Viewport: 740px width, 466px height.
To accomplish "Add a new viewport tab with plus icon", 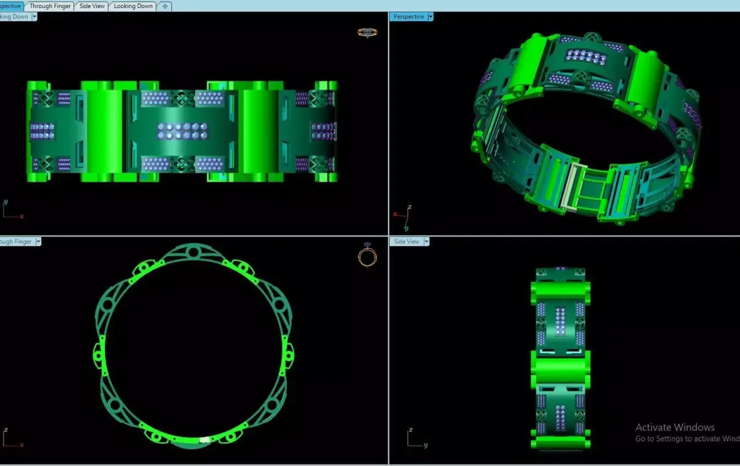I will [165, 6].
